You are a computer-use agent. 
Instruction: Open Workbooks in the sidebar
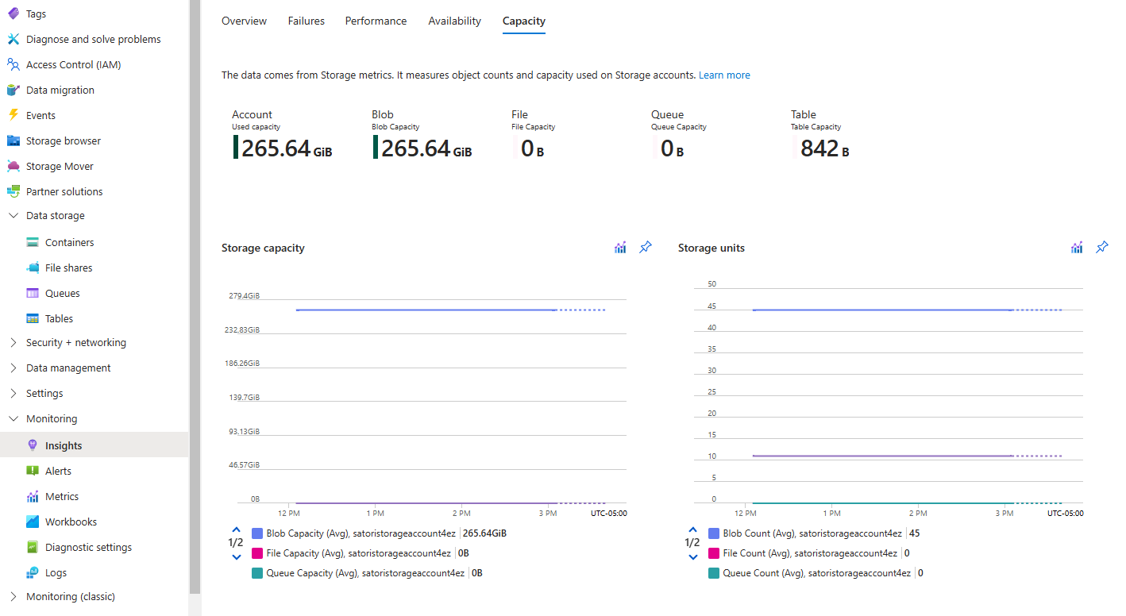click(71, 522)
